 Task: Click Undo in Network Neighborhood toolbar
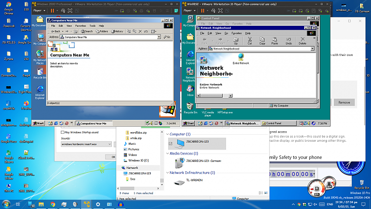288,41
